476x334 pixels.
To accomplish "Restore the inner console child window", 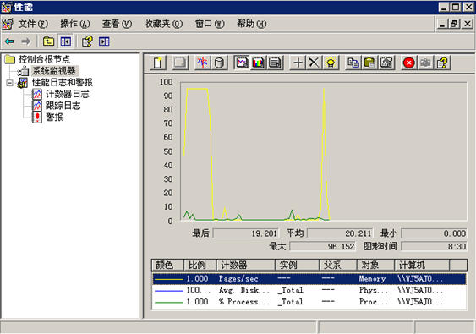I will [454, 24].
